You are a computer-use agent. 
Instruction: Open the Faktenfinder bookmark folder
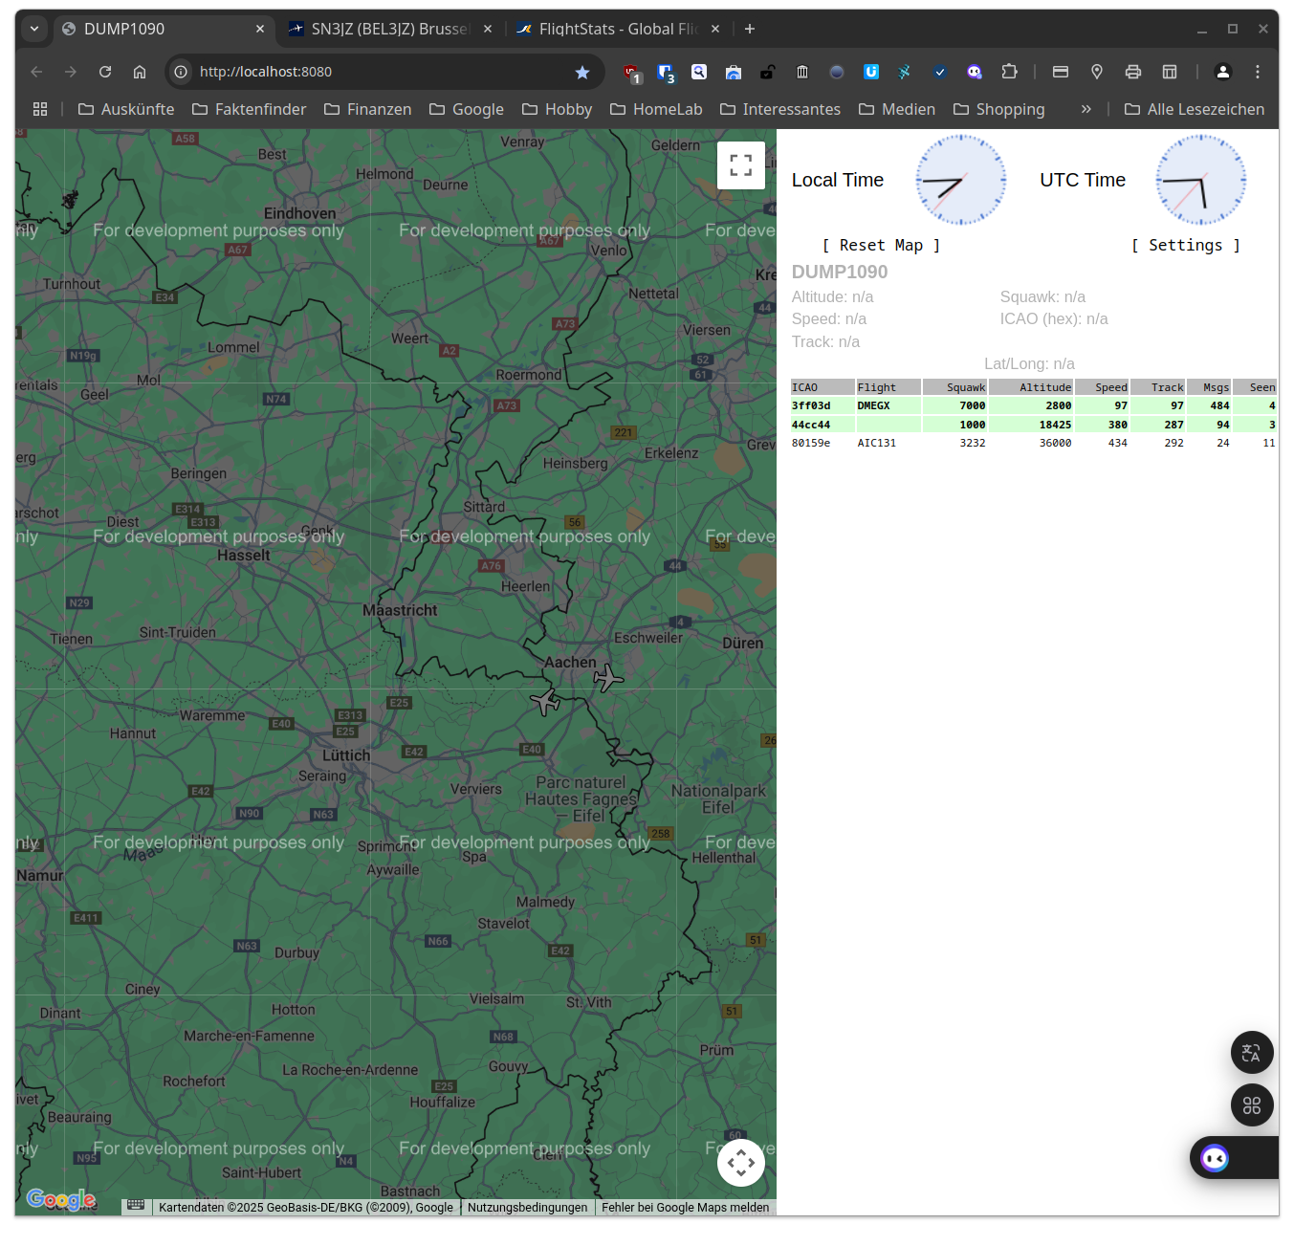pos(249,109)
